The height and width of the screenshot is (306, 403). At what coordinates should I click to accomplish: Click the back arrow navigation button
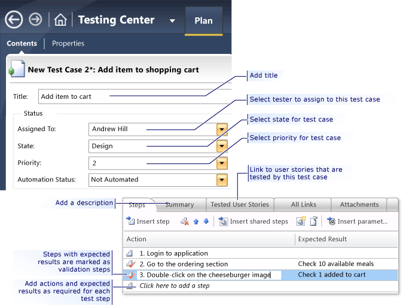pos(14,20)
